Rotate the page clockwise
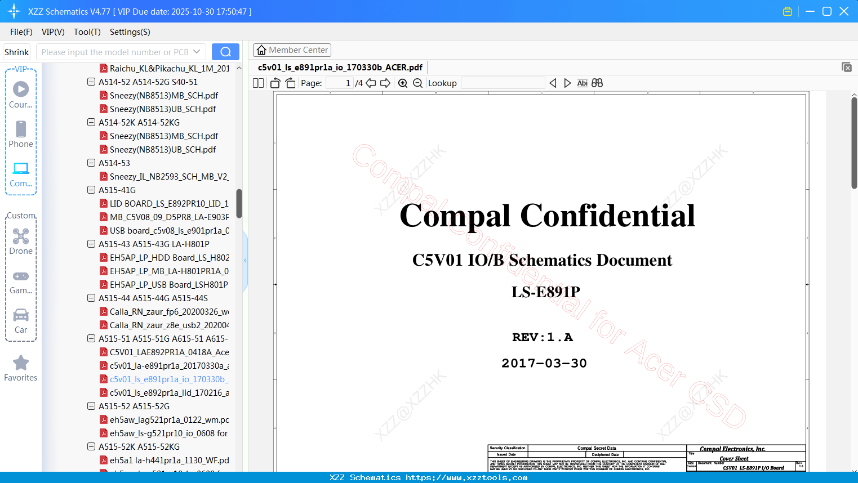858x483 pixels. 290,83
